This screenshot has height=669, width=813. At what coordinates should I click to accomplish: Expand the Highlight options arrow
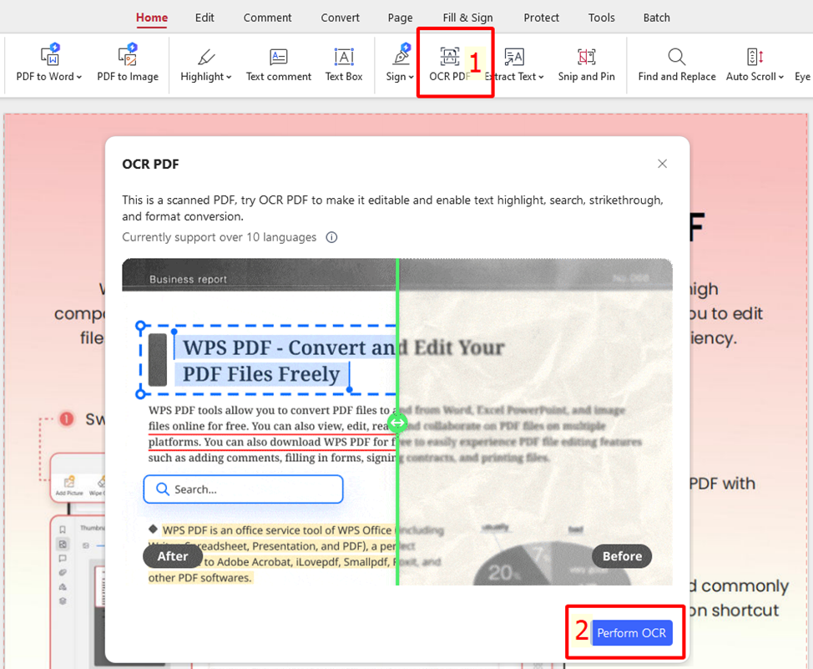click(229, 77)
